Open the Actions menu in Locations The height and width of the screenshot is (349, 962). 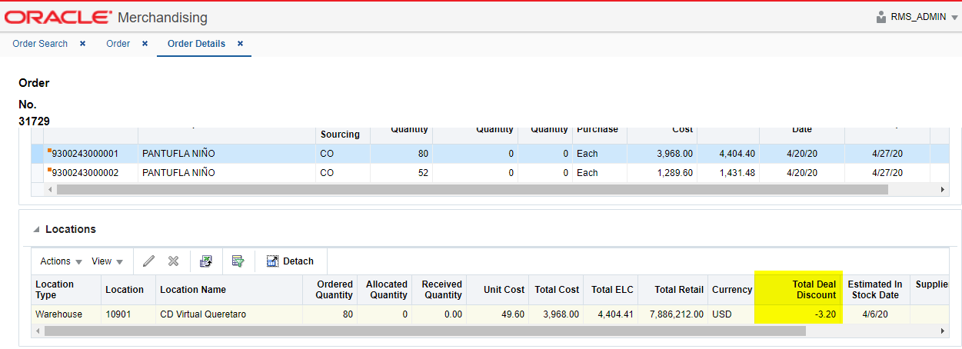coord(62,261)
